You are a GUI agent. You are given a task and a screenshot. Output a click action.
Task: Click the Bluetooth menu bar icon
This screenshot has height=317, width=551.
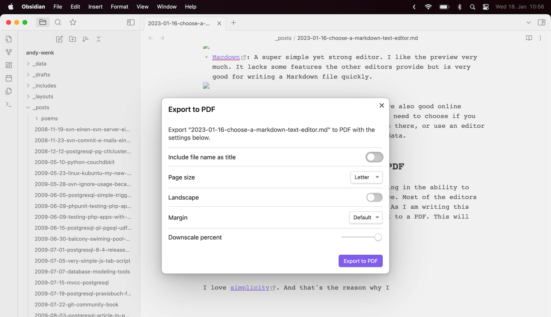pyautogui.click(x=459, y=7)
